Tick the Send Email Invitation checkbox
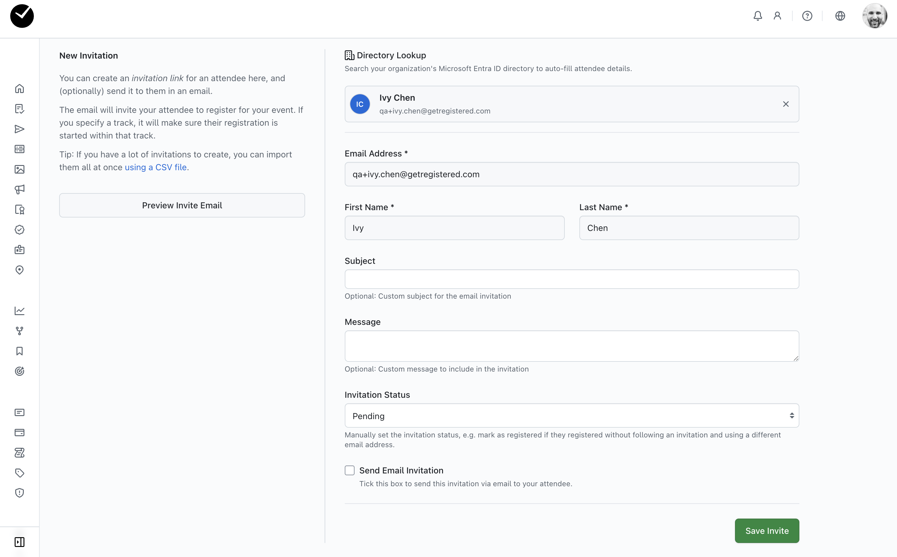 pyautogui.click(x=350, y=470)
